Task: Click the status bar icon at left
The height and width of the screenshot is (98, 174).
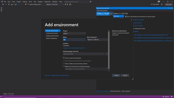Action: (x=1, y=97)
